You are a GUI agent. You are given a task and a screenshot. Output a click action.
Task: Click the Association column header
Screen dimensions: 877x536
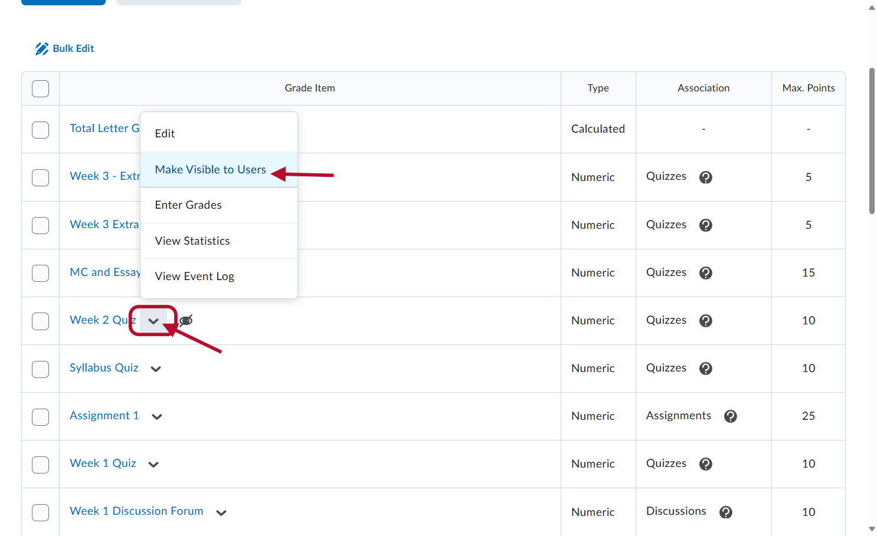[x=703, y=88]
